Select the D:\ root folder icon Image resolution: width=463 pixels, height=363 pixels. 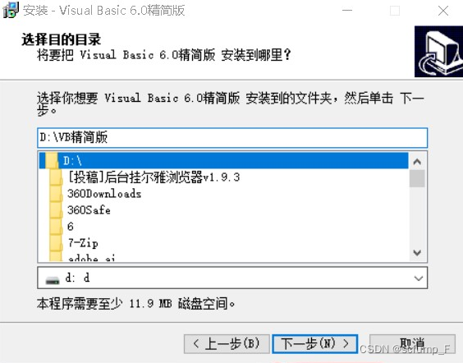pyautogui.click(x=52, y=161)
